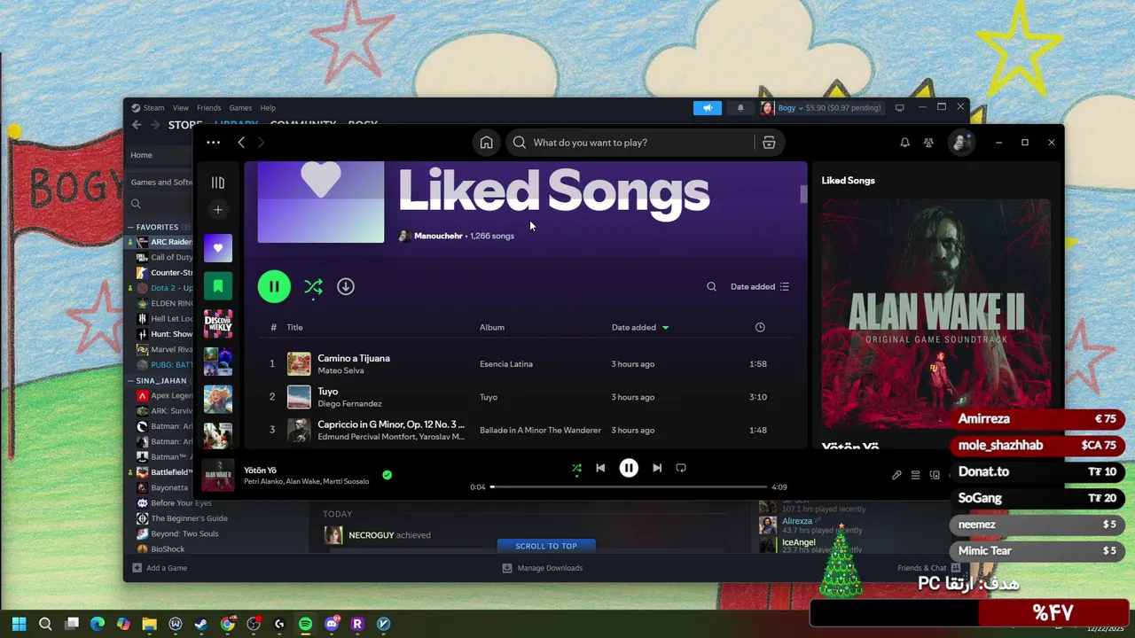This screenshot has height=638, width=1135.
Task: Open Steam menu in Steam window
Action: pos(153,108)
